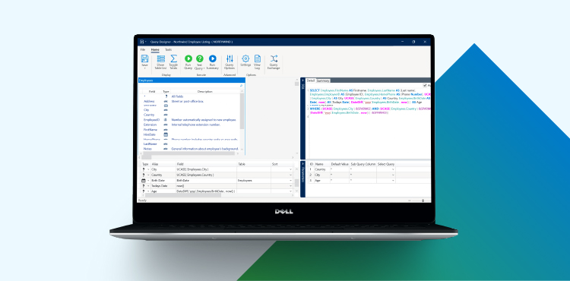Collapse the SQL side panel arrow

[302, 81]
